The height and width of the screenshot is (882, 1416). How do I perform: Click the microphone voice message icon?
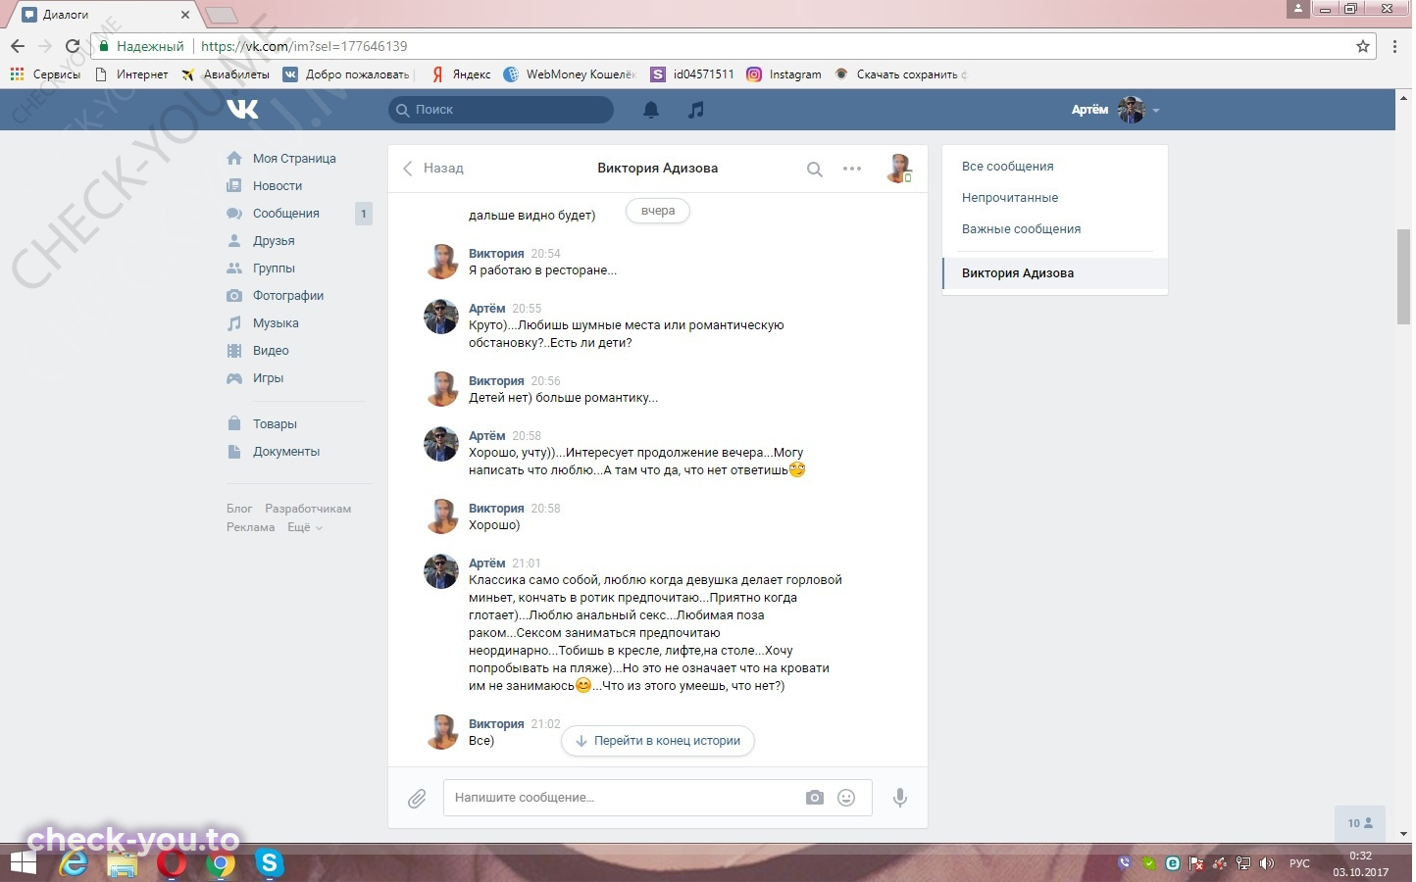click(900, 798)
